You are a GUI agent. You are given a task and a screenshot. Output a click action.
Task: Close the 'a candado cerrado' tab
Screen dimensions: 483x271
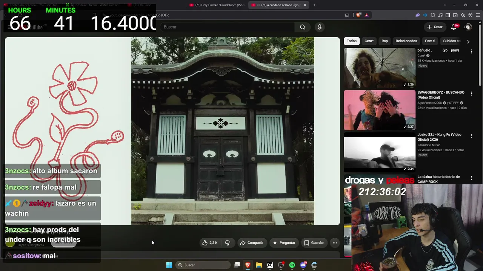click(x=305, y=5)
